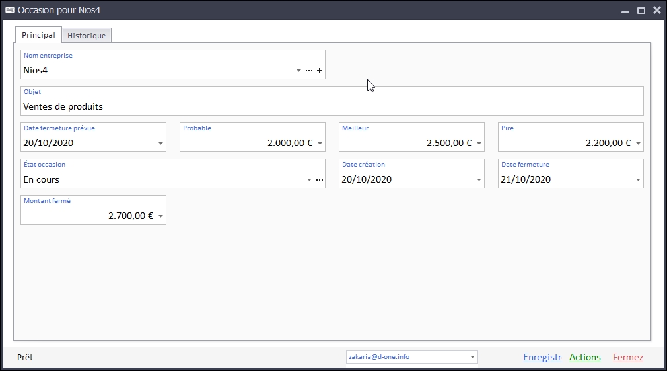Screen dimensions: 667x371
Task: Open the ellipsis menu for Nom entreprise
Action: click(309, 71)
